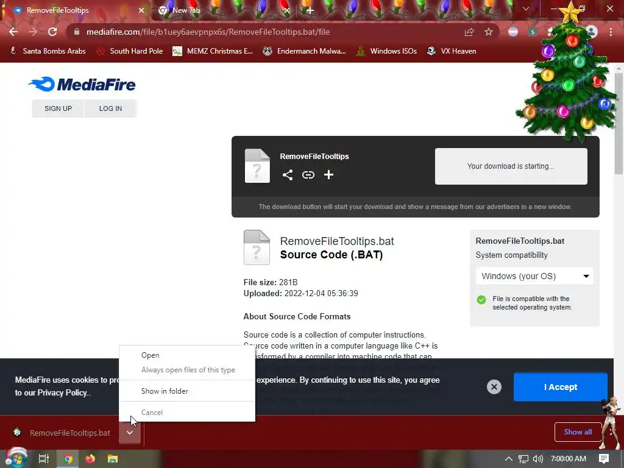
Task: Click the Your download is starting button
Action: pos(511,166)
